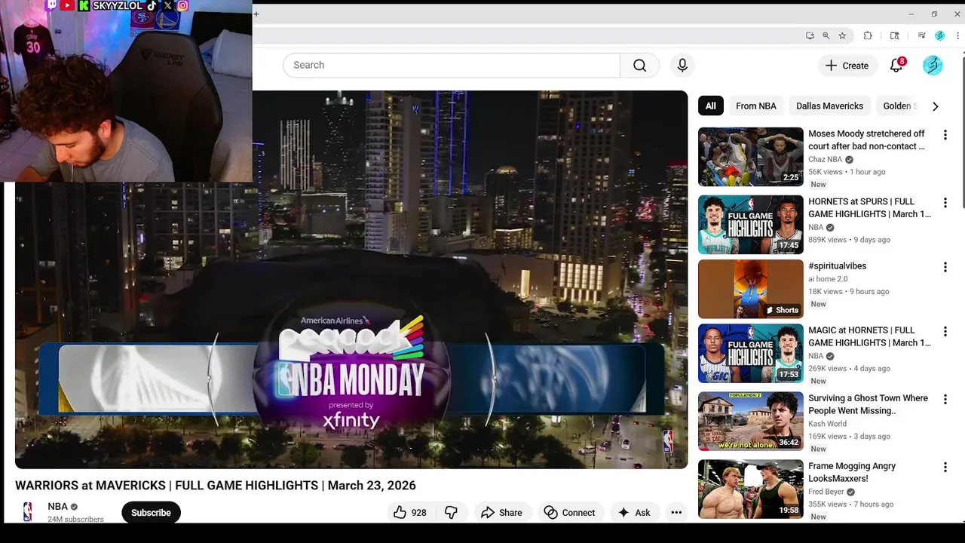Open menu for HORNETS at SPURS video
The width and height of the screenshot is (965, 543).
click(x=945, y=203)
